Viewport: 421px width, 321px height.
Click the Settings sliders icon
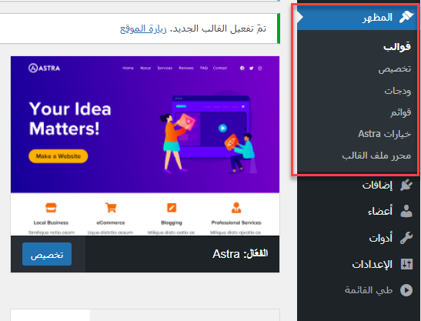[x=406, y=264]
